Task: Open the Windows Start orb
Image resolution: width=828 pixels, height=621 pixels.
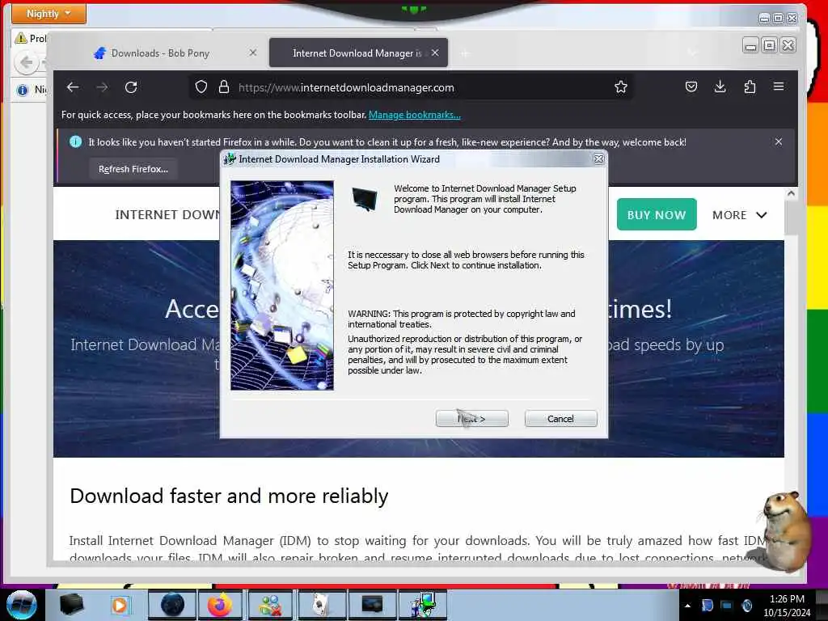Action: (x=21, y=605)
